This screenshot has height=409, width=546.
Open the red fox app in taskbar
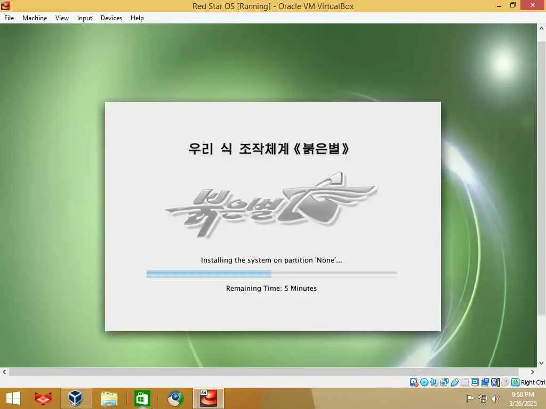pyautogui.click(x=43, y=398)
